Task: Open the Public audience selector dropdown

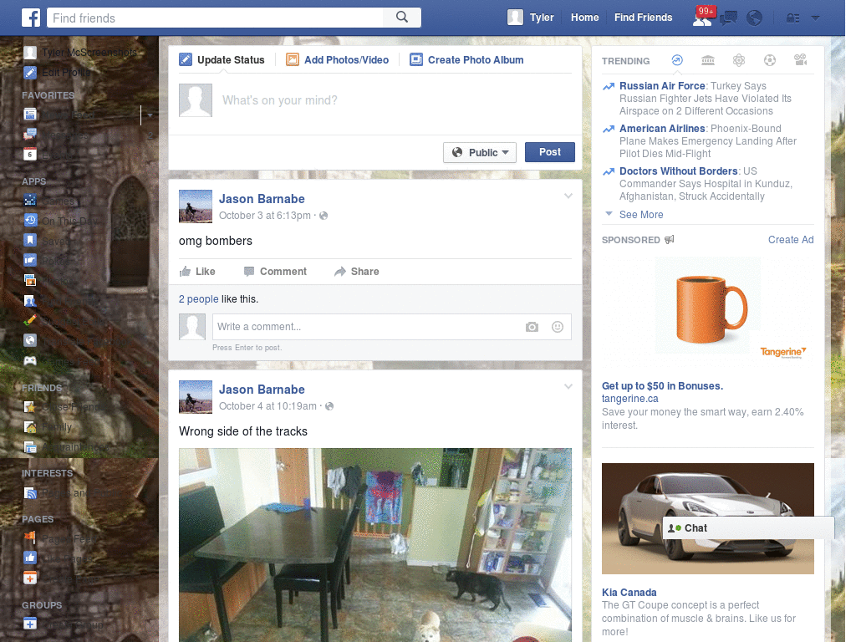Action: 480,152
